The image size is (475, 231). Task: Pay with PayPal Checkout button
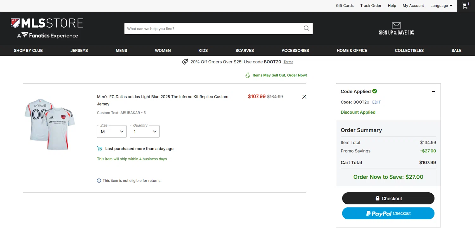pyautogui.click(x=388, y=213)
